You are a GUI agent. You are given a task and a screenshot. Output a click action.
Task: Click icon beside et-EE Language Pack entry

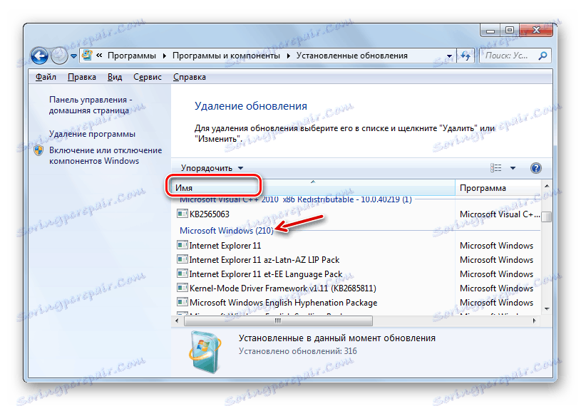tap(182, 274)
